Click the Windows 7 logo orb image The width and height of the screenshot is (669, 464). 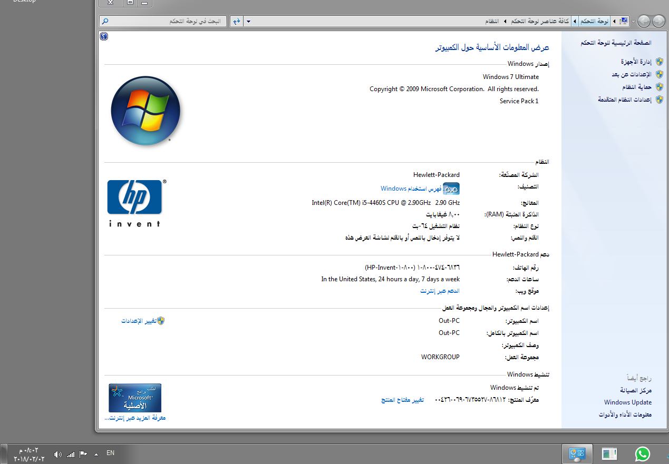pos(146,111)
